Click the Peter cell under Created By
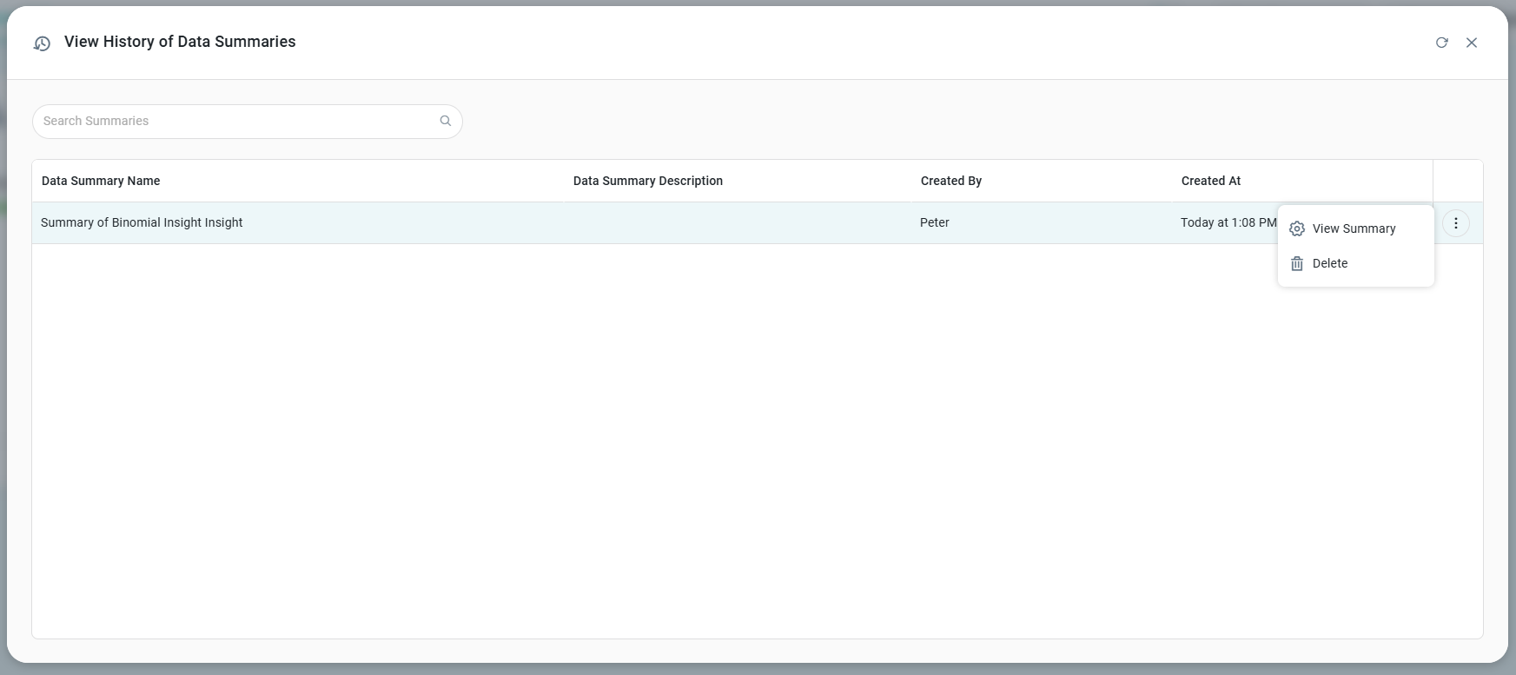This screenshot has height=675, width=1516. tap(934, 222)
